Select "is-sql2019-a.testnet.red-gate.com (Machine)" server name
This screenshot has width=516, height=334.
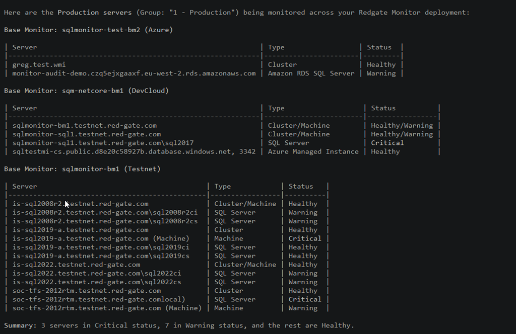tap(101, 238)
